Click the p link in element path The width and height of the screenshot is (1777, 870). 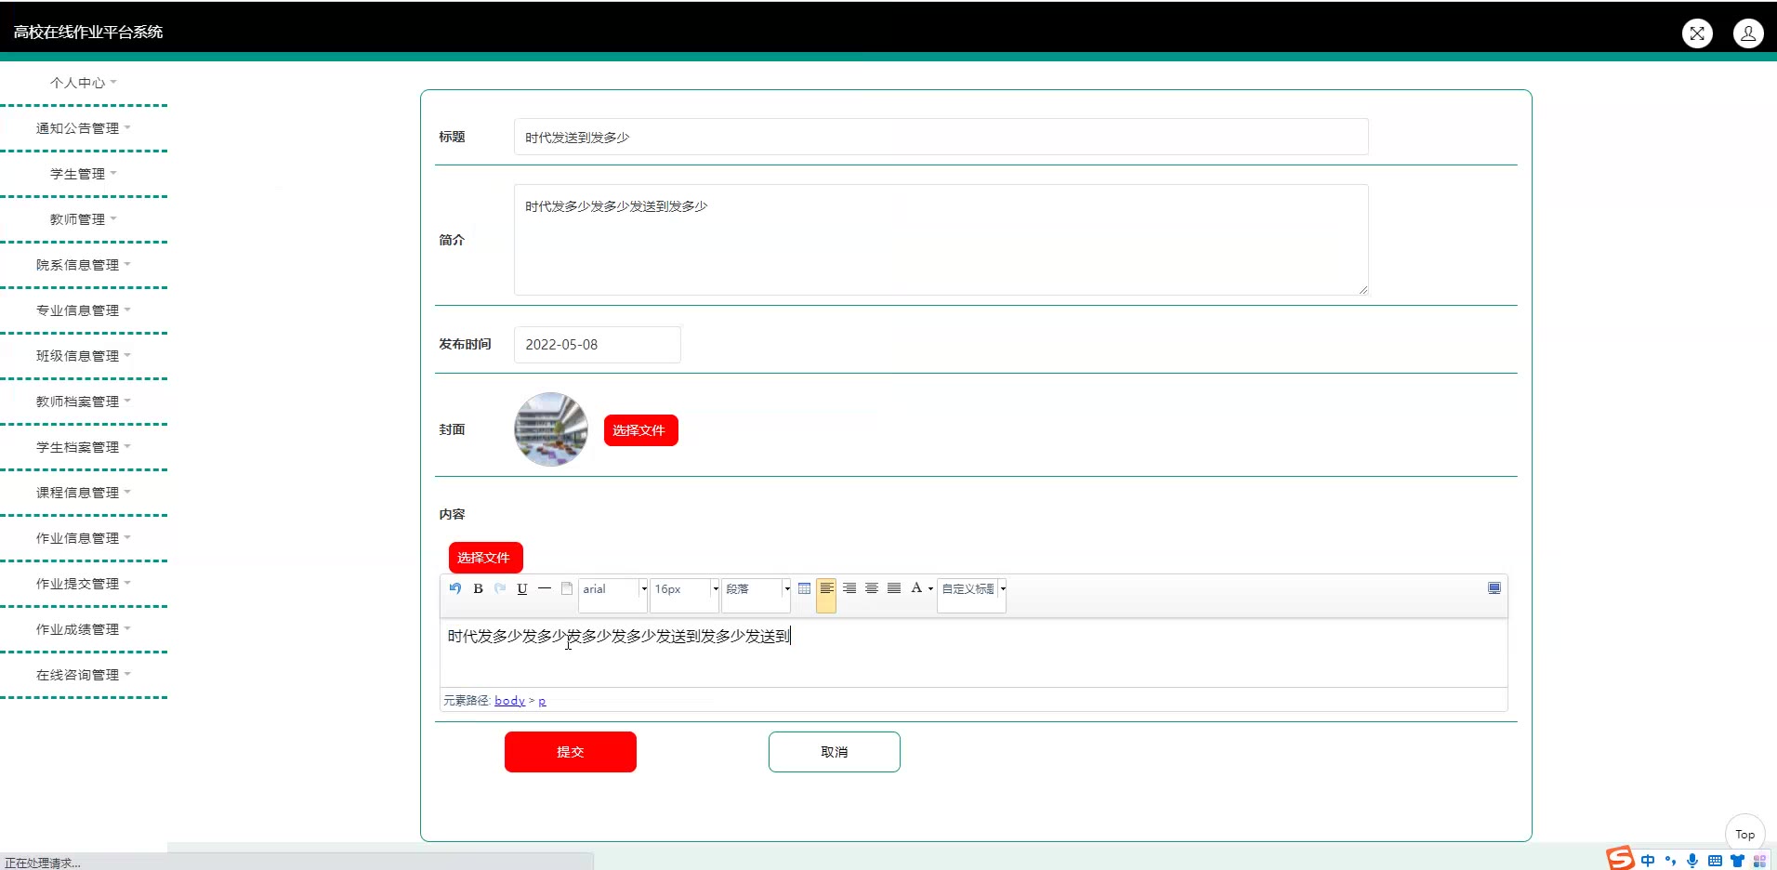pyautogui.click(x=542, y=701)
